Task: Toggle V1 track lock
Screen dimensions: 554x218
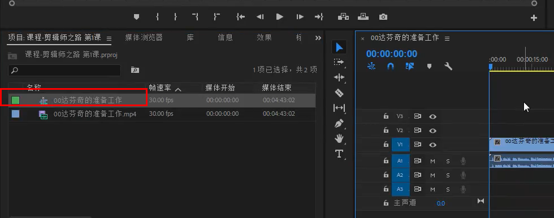Action: (x=386, y=145)
